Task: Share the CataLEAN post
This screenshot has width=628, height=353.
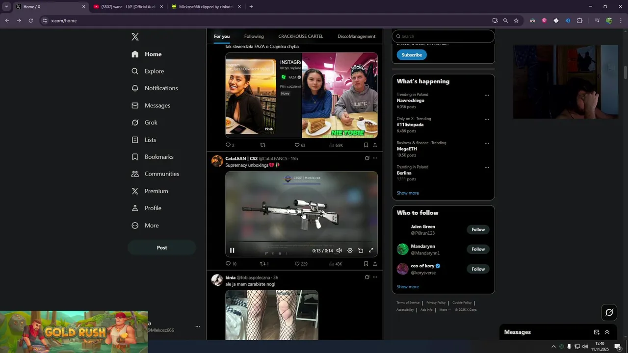Action: tap(375, 264)
